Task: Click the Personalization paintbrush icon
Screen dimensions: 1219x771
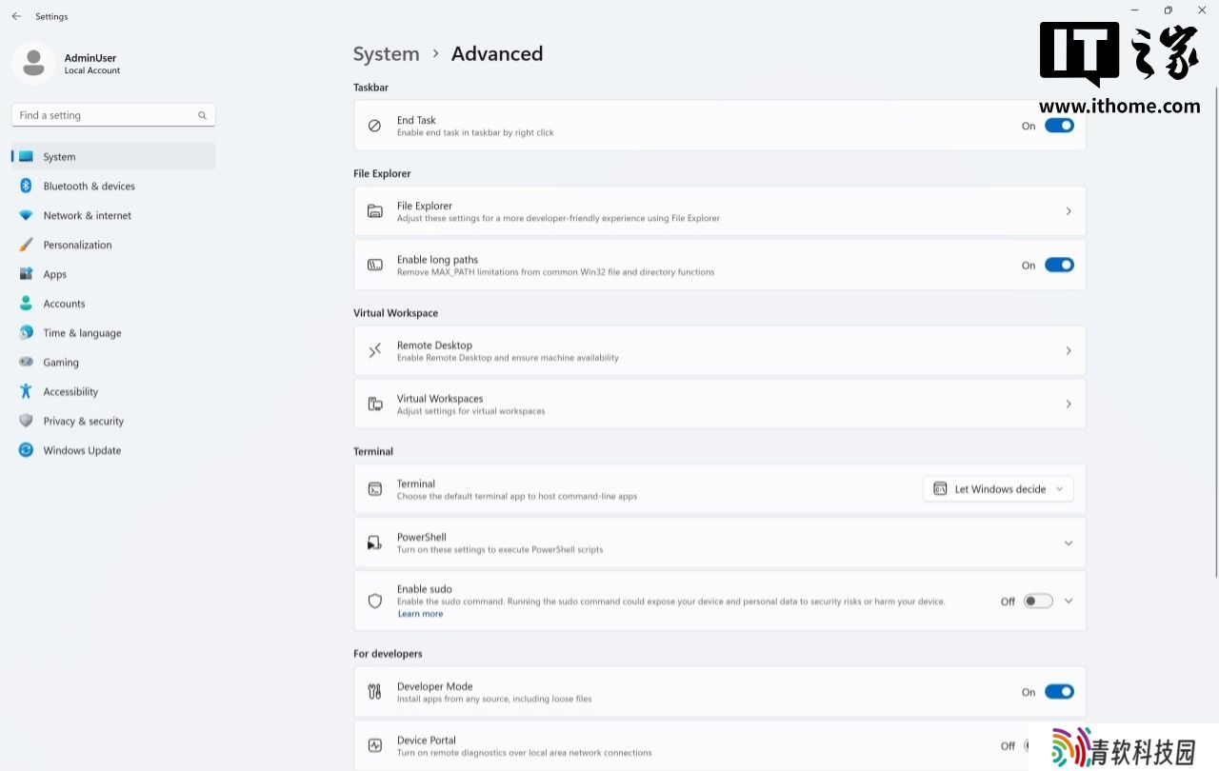Action: click(x=26, y=246)
